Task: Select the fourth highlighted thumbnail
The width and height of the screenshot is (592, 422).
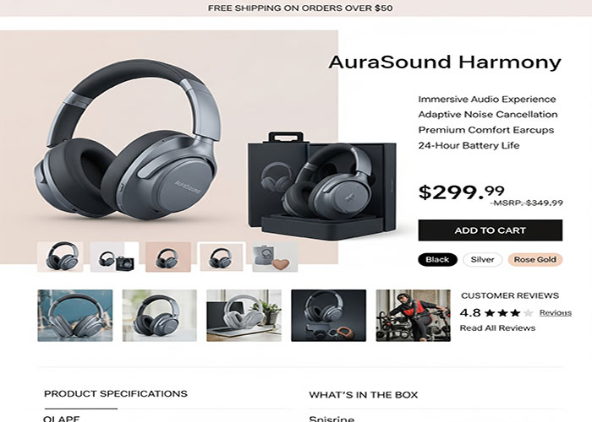Action: (222, 257)
